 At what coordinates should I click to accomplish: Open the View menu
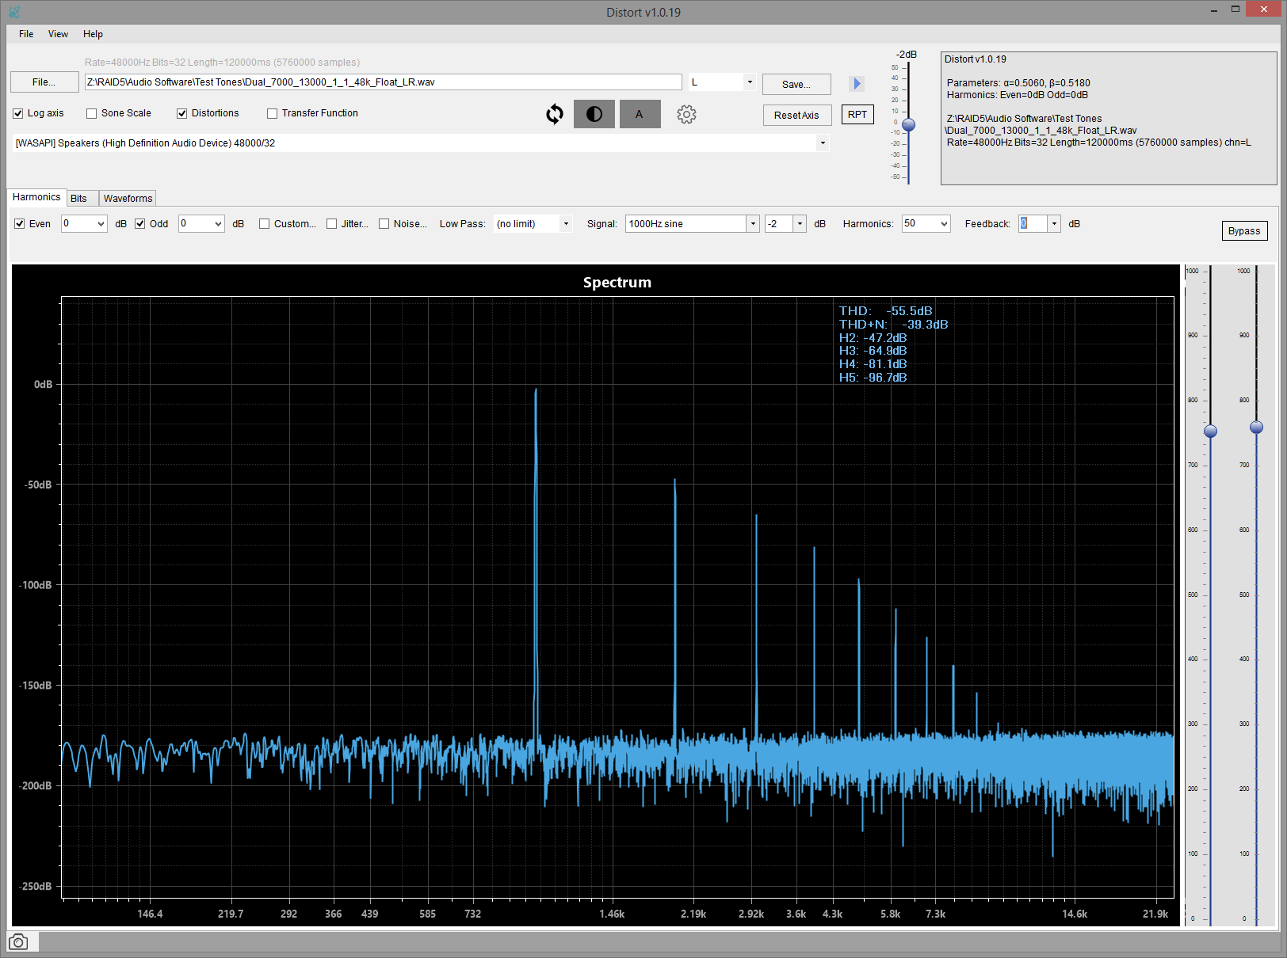click(x=58, y=34)
